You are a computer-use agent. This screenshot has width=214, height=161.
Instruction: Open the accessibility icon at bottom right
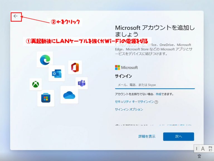199,156
